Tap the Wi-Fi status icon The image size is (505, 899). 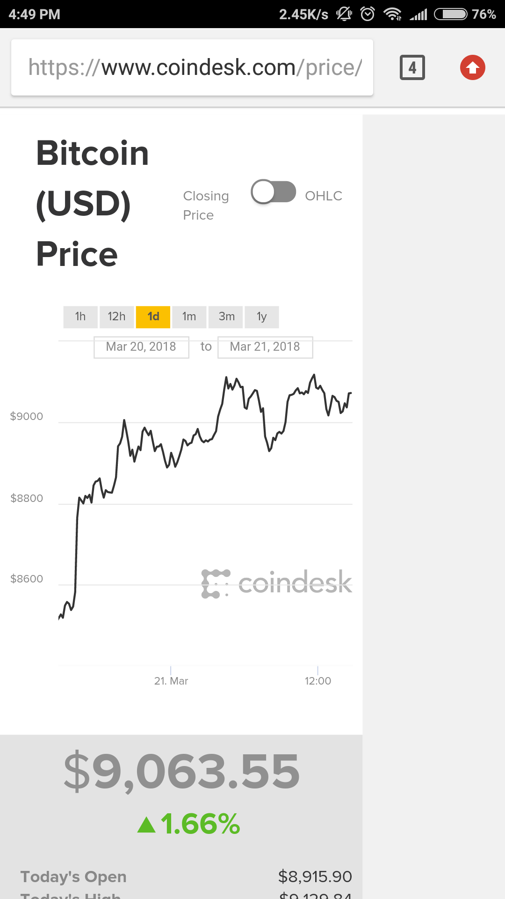point(392,14)
